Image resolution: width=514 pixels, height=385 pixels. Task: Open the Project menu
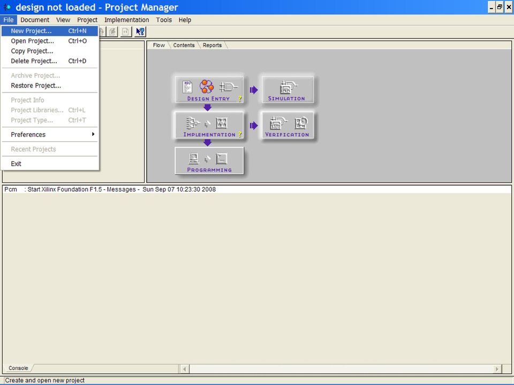coord(87,20)
